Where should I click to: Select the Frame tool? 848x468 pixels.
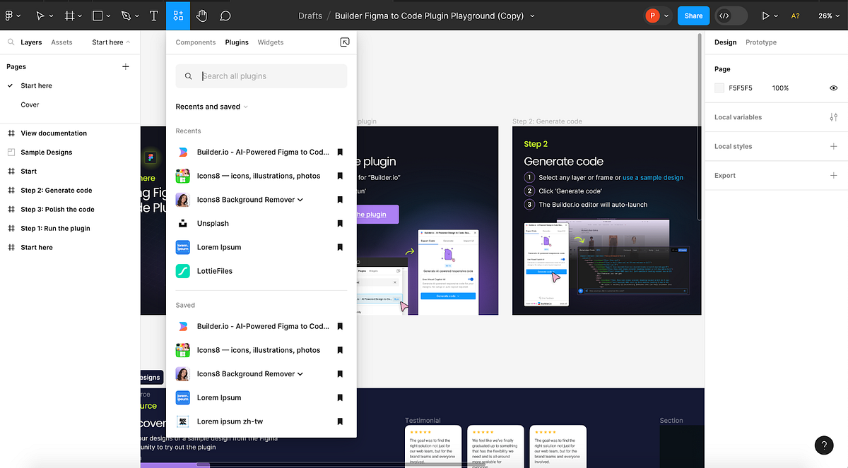70,15
